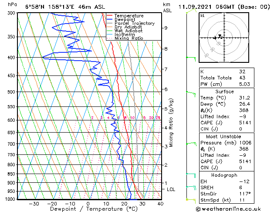This screenshot has width=274, height=212.
Task: Click the CAPE value '5141' in Surface section
Action: (245, 123)
